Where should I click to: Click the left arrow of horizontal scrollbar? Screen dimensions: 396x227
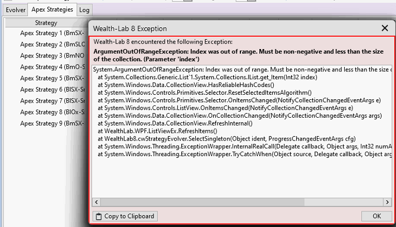point(96,202)
